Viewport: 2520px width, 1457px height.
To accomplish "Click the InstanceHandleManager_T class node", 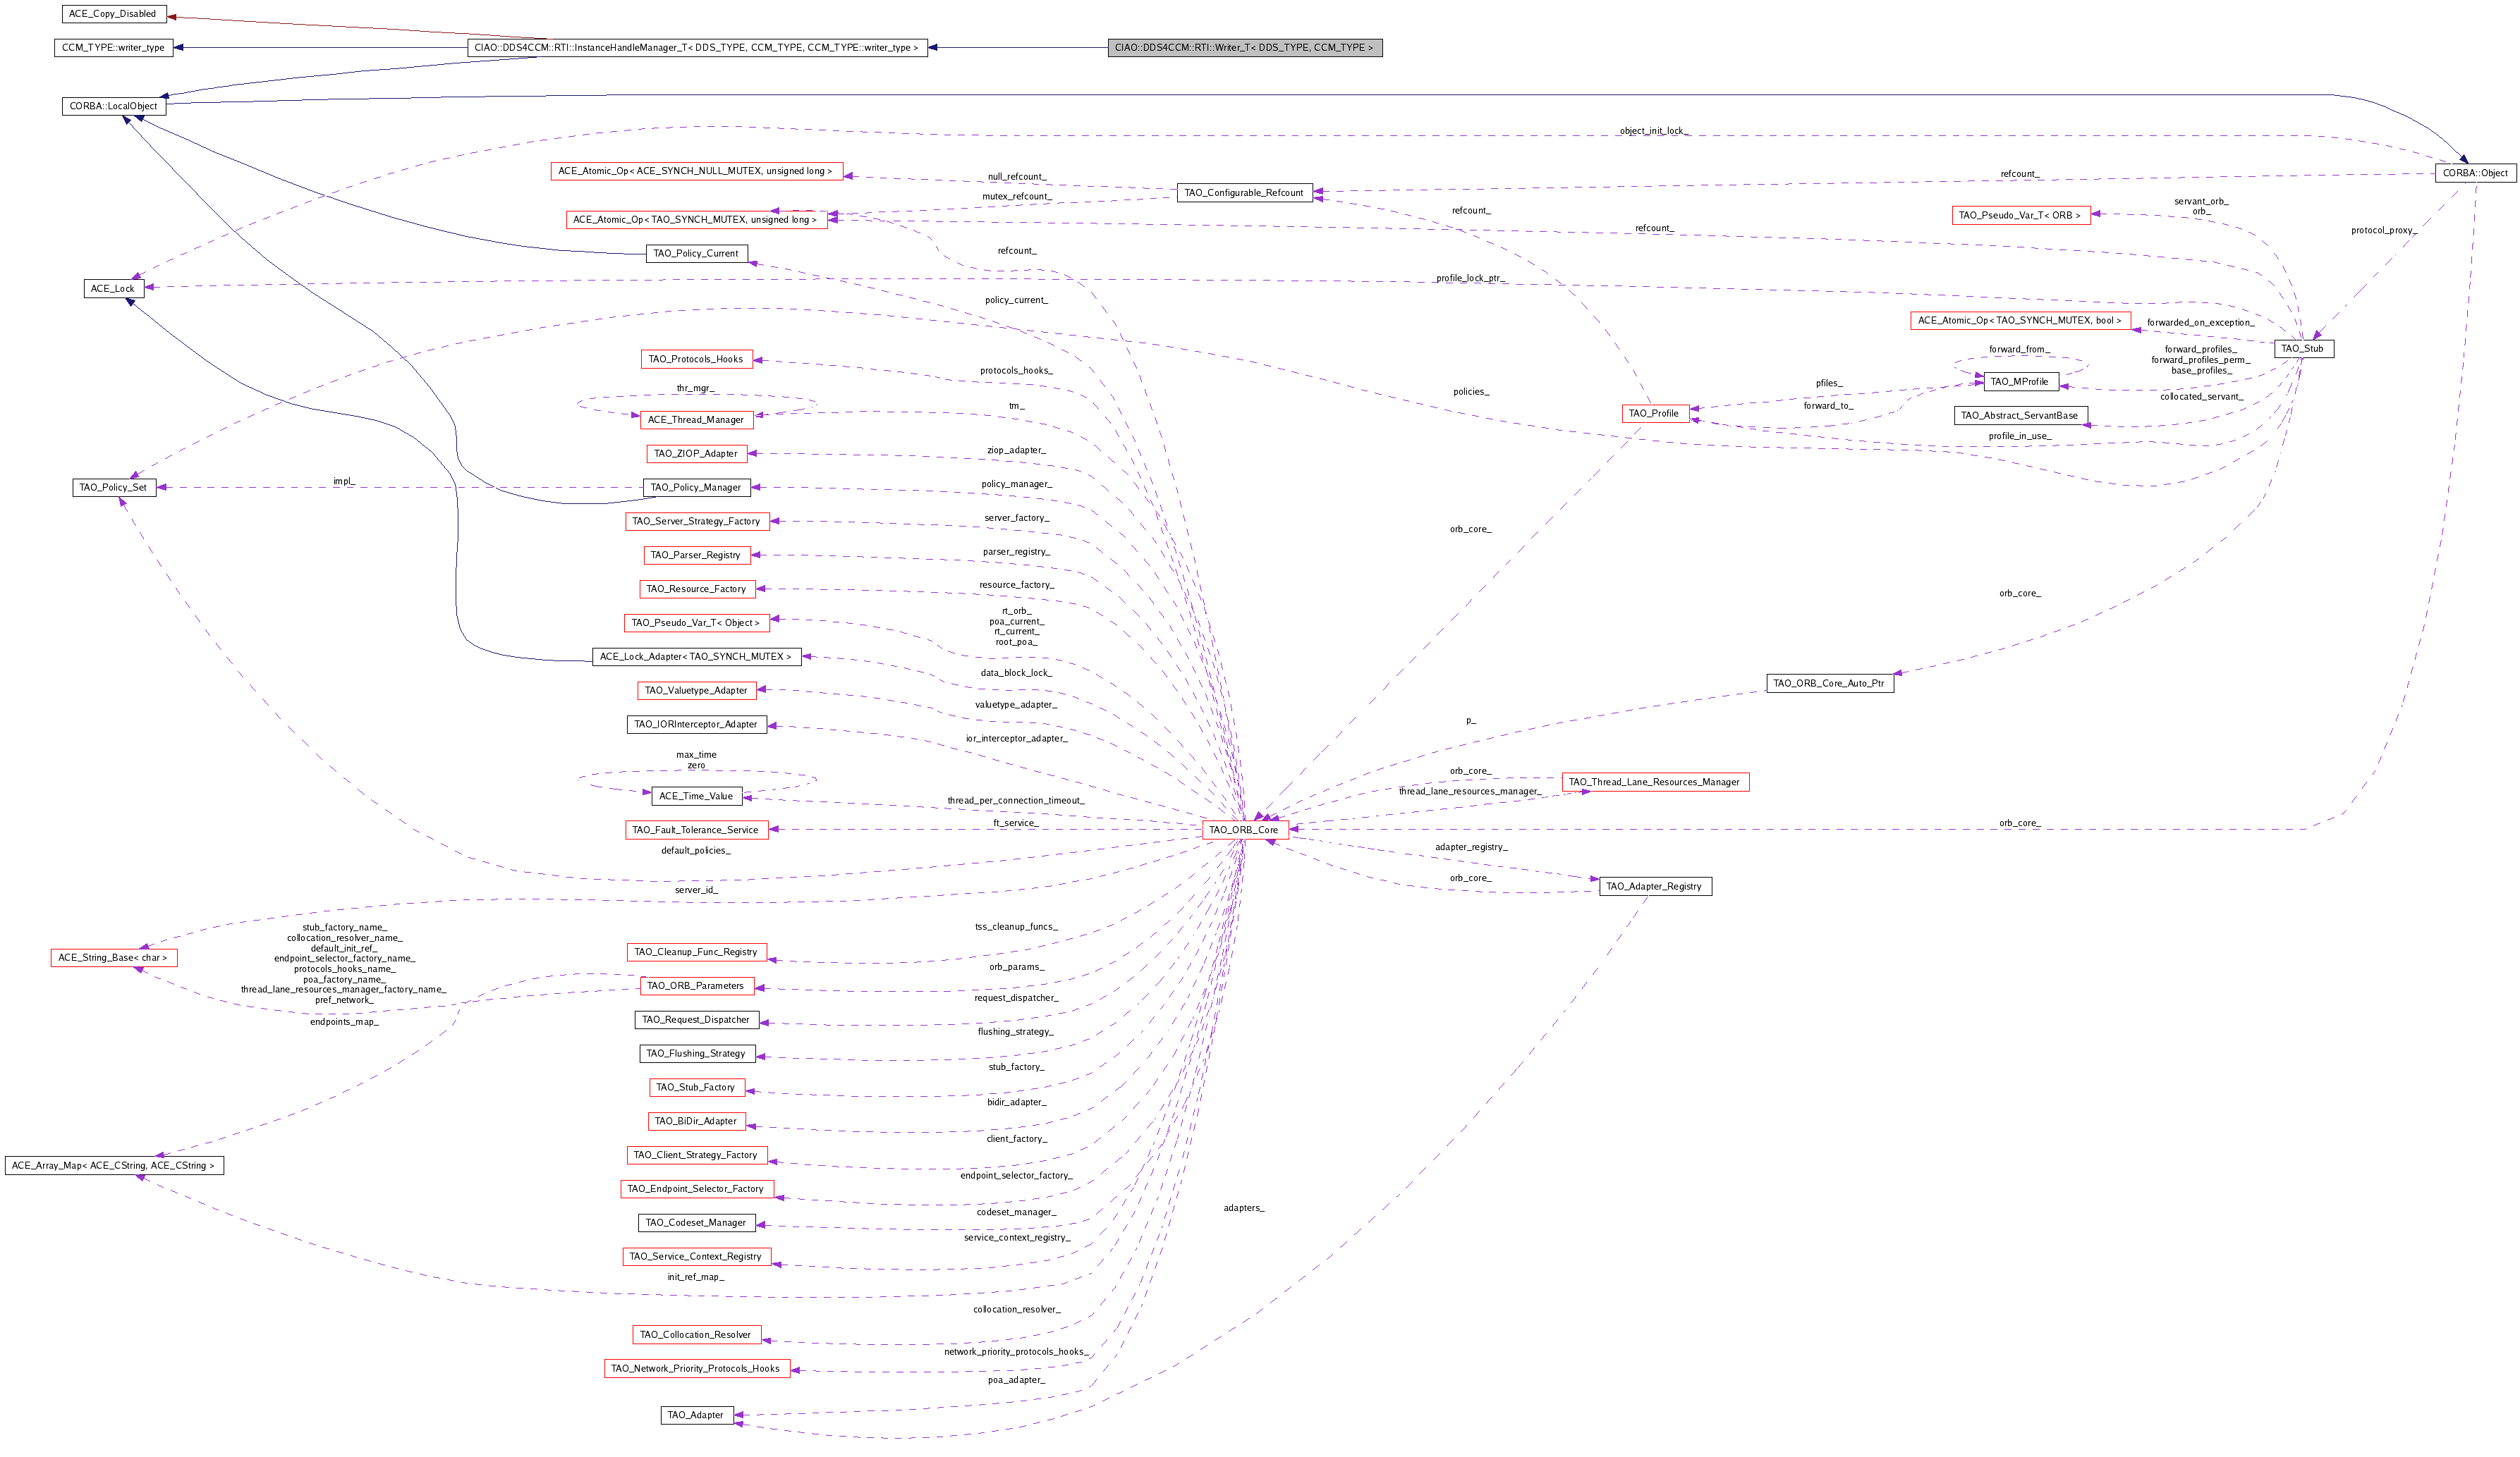I will pos(697,48).
